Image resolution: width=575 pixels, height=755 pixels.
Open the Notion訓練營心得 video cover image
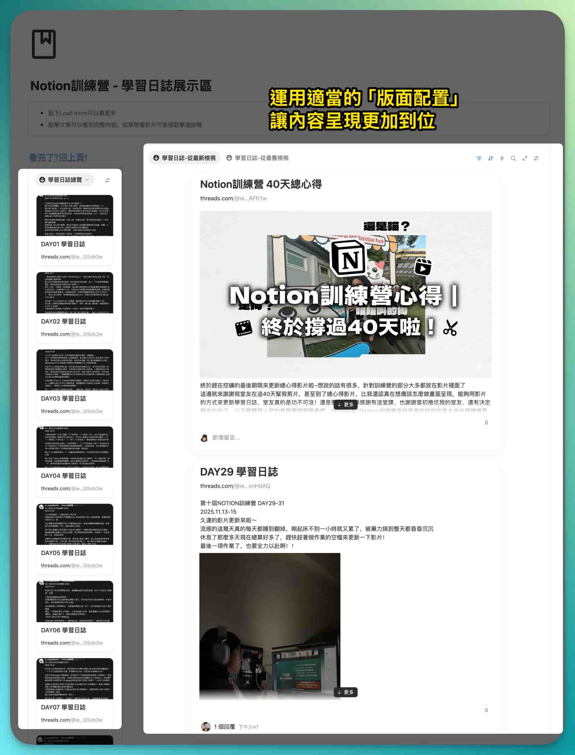click(345, 294)
